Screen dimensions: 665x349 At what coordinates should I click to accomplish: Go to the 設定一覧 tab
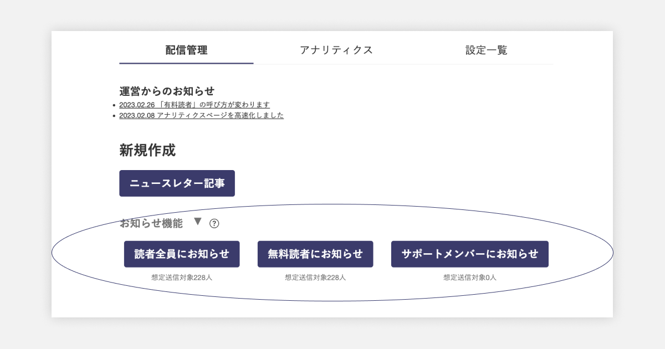(486, 50)
